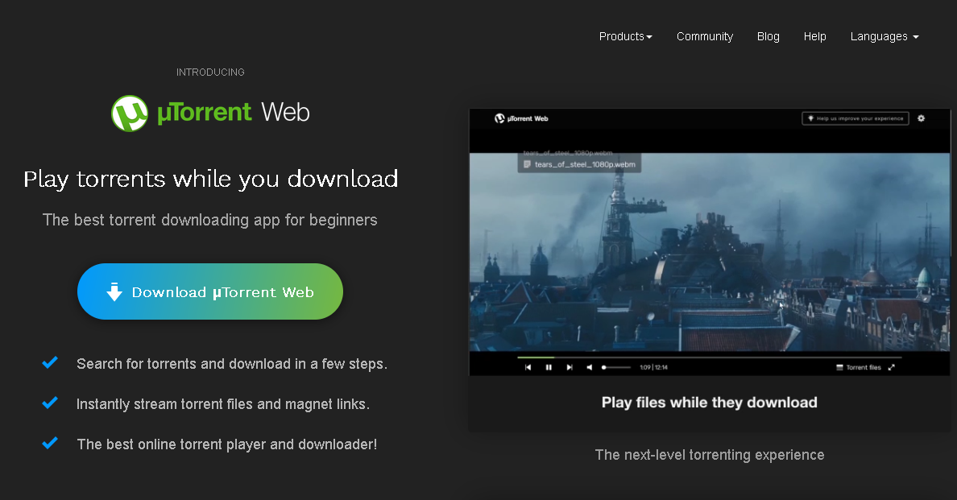957x500 pixels.
Task: Click checkmark beside 'Instantly stream torrent files'
Action: pyautogui.click(x=50, y=403)
